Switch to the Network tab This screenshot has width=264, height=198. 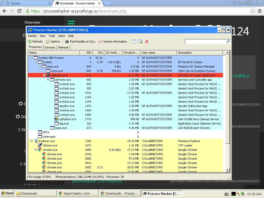(x=63, y=47)
